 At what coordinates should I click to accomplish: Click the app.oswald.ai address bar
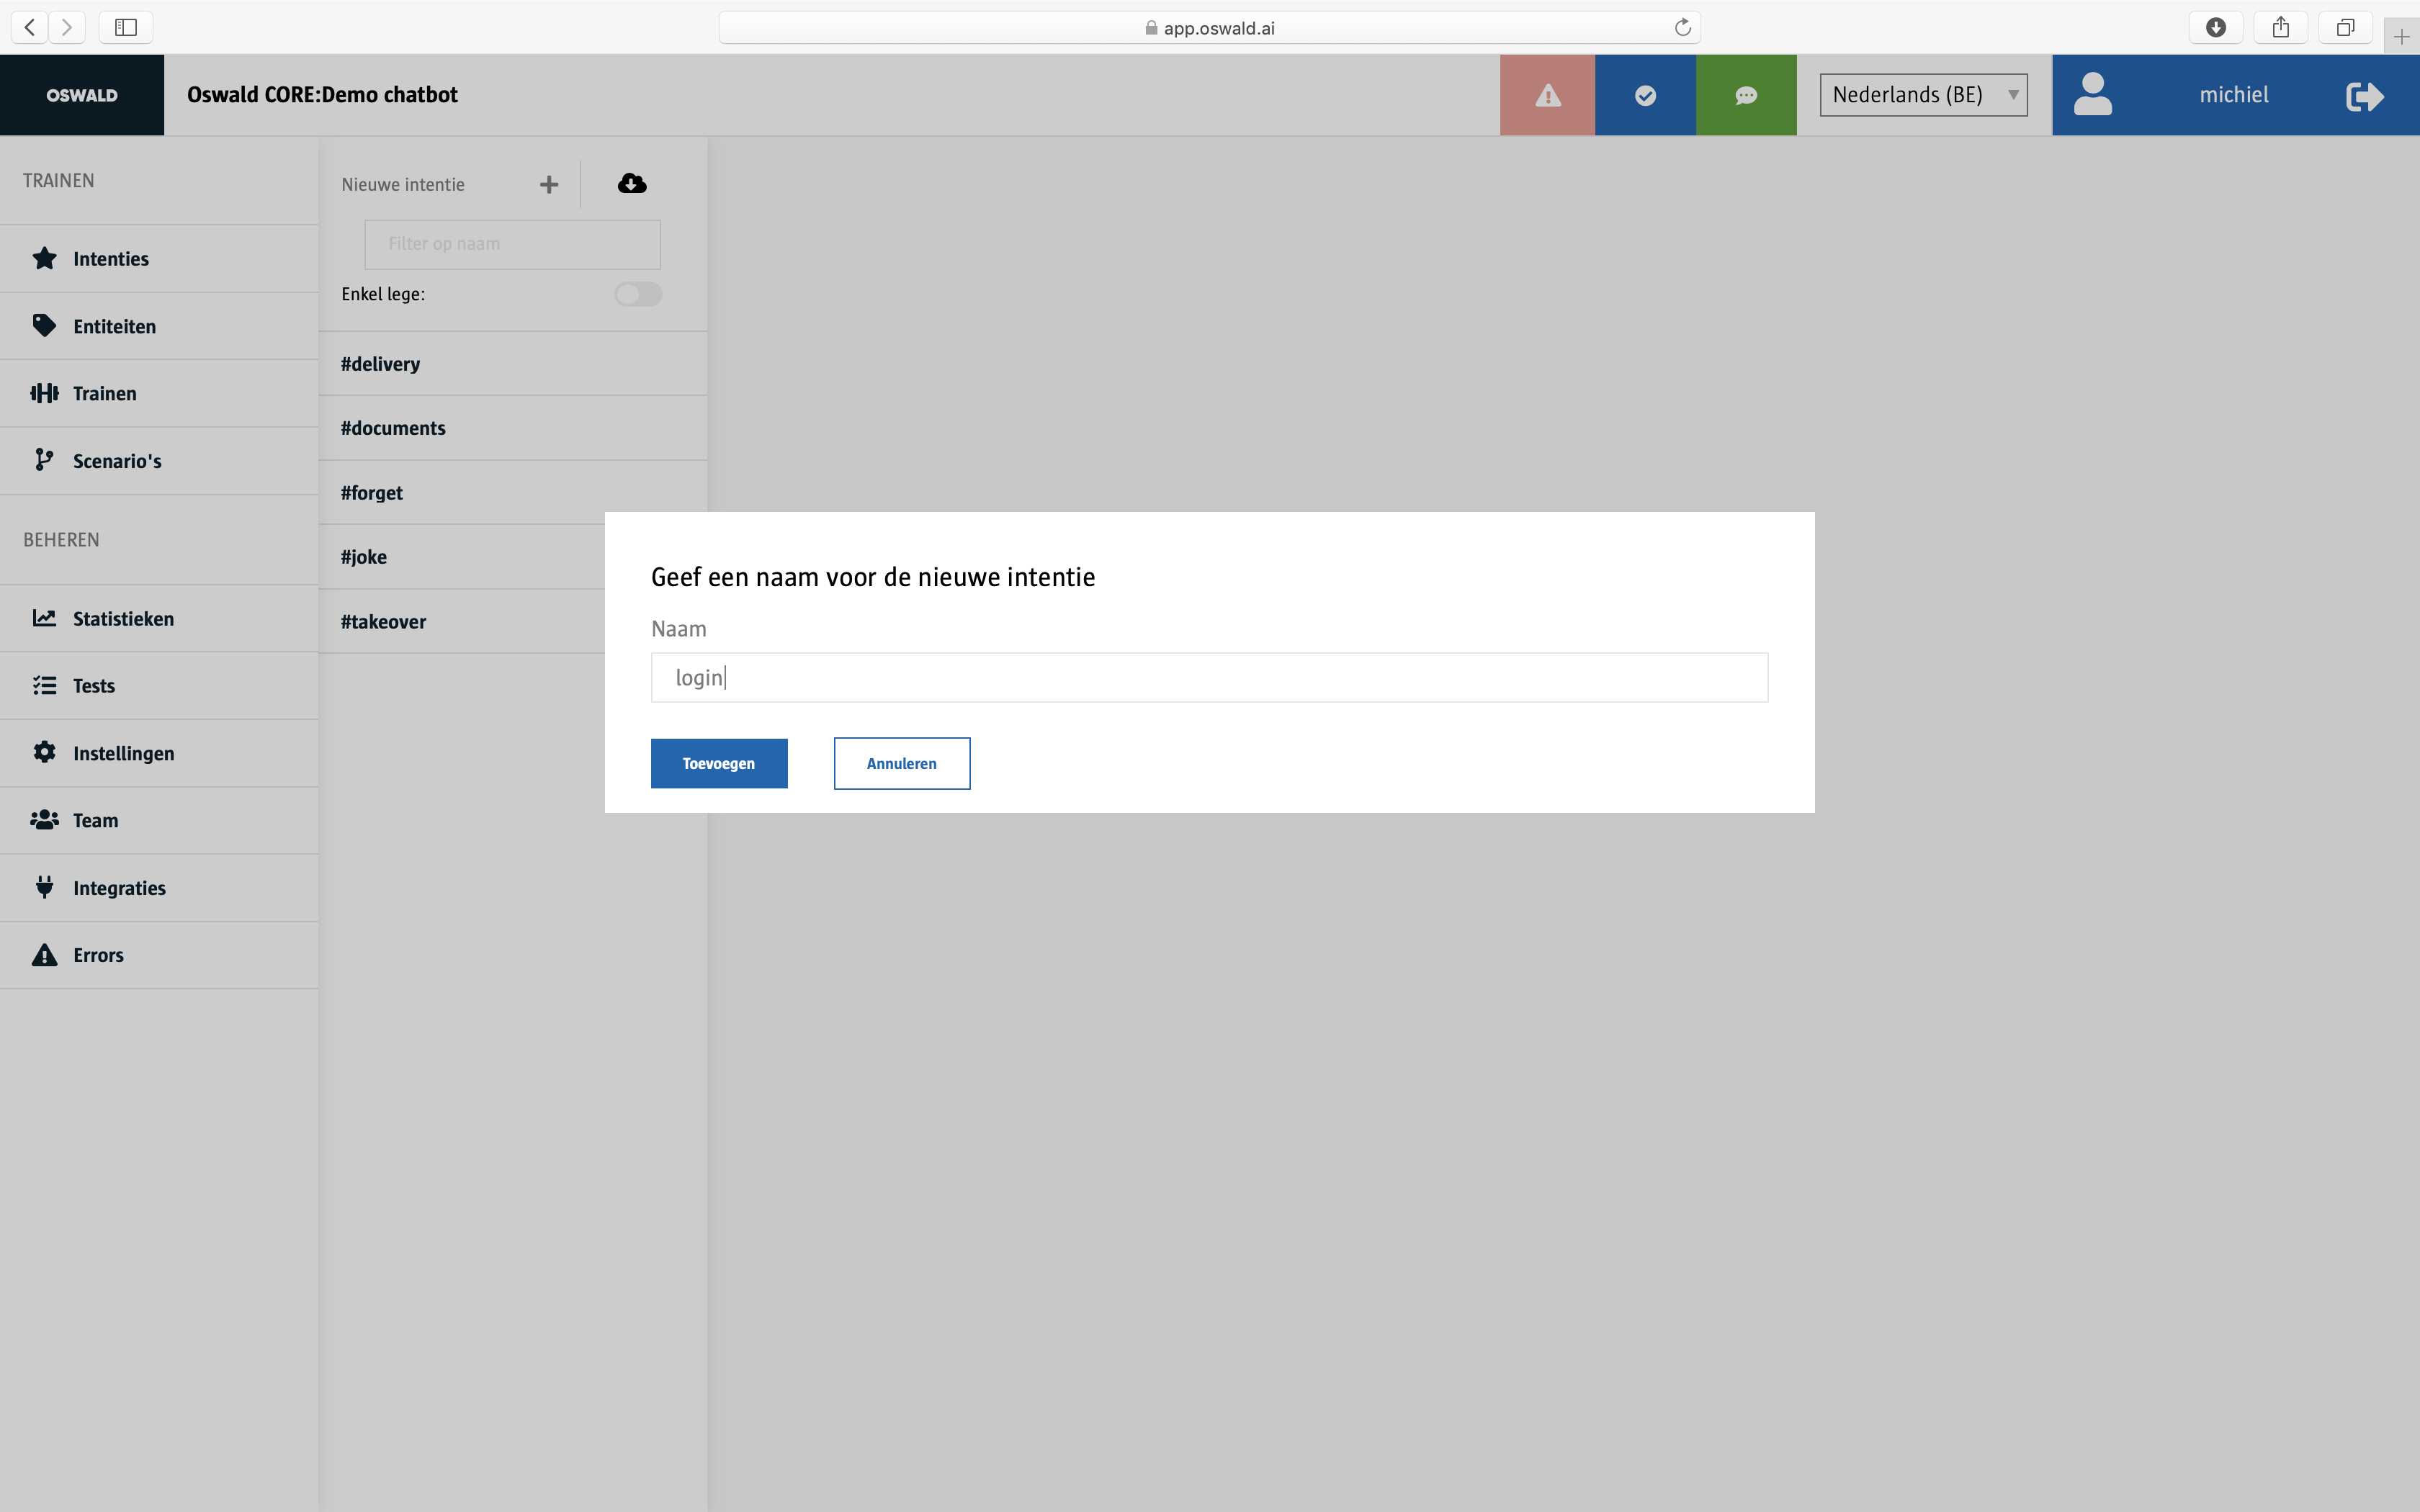coord(1209,27)
